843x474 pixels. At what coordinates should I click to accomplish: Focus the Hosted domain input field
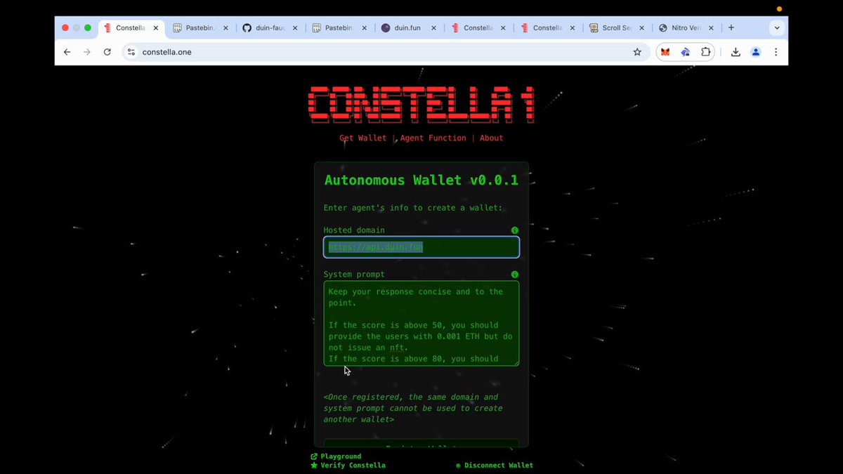point(421,247)
